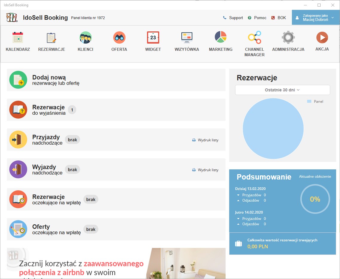340x279 pixels.
Task: Select the CHANNEL MANAGER menu label
Action: pyautogui.click(x=255, y=52)
